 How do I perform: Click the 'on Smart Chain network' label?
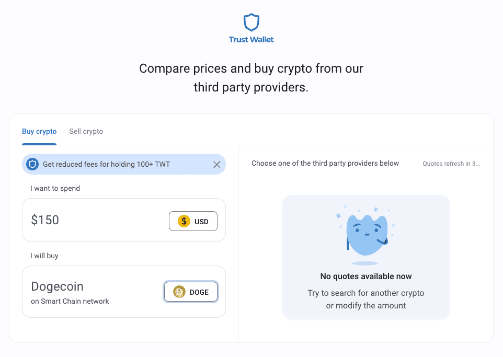pos(70,301)
